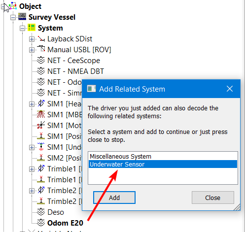Image resolution: width=245 pixels, height=232 pixels.
Task: Click the Odom E20 echosounder icon
Action: pyautogui.click(x=41, y=223)
